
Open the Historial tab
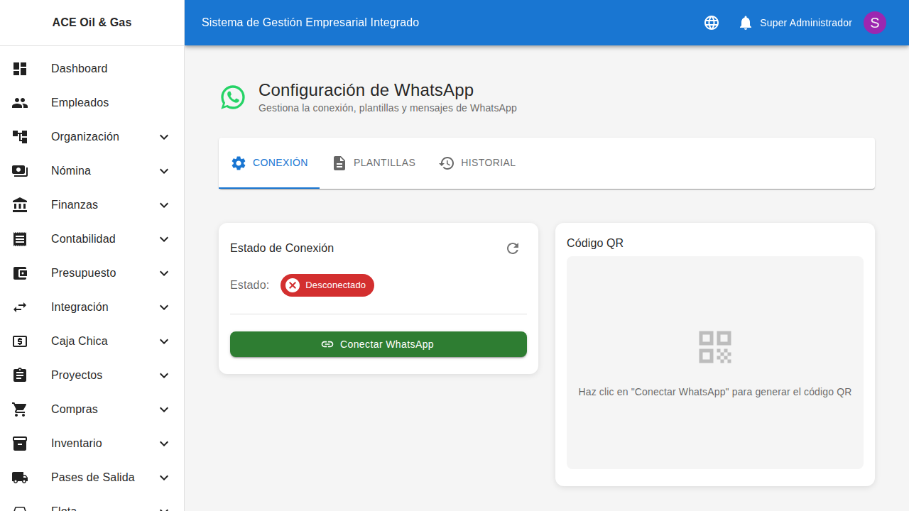coord(477,163)
